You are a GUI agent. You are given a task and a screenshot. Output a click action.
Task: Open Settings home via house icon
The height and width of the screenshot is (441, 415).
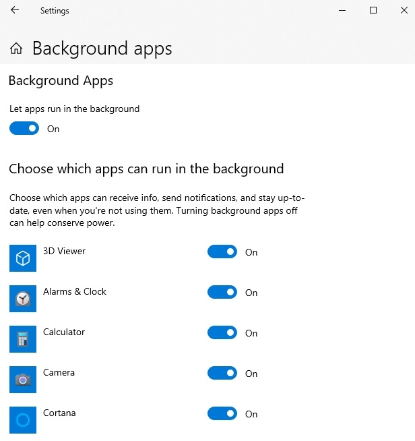point(16,49)
